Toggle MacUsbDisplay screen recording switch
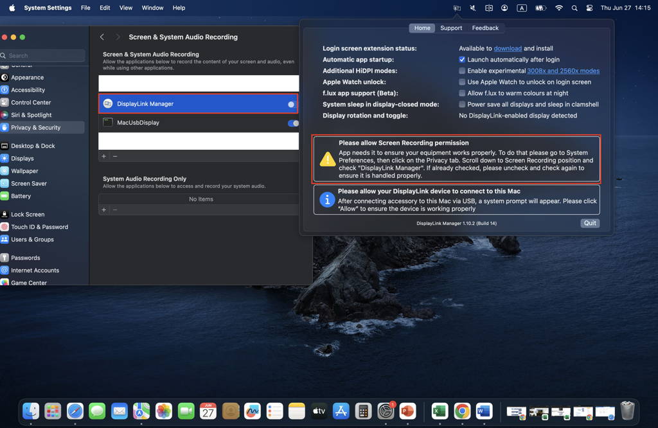This screenshot has width=658, height=428. [x=293, y=123]
